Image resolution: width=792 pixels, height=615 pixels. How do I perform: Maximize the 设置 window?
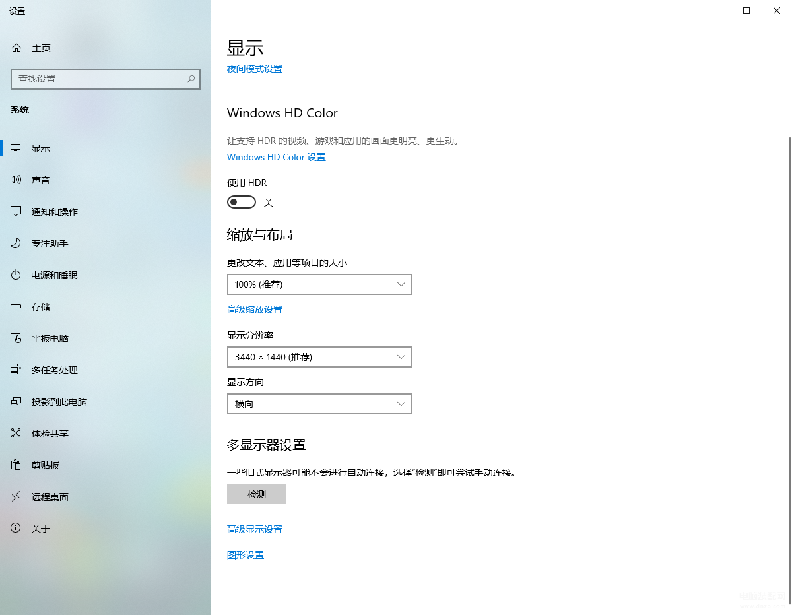[x=746, y=11]
